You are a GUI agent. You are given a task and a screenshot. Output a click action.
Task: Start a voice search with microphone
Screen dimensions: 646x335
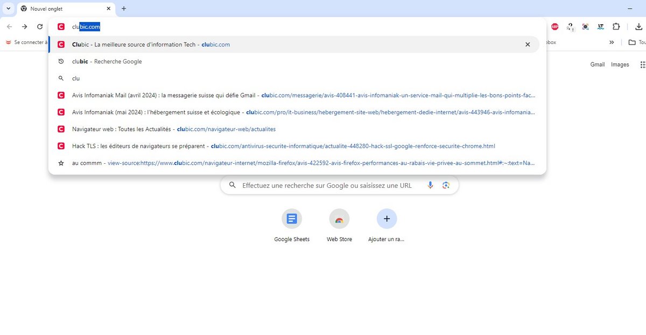coord(430,185)
